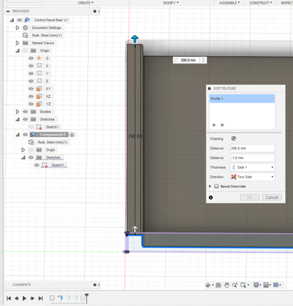Viewport: 293px width, 306px height.
Task: Open Grid and Snaps settings
Action: [267, 285]
